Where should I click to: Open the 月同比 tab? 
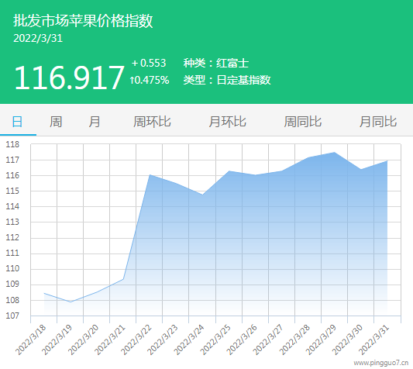(378, 122)
